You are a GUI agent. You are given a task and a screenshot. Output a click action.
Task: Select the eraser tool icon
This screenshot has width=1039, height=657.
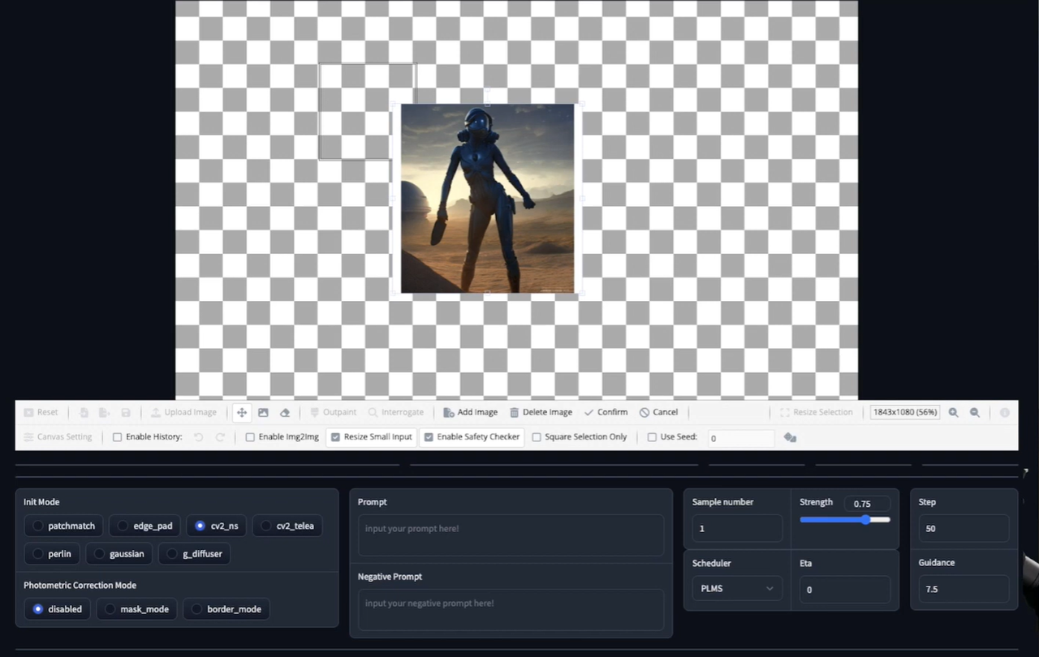point(285,412)
